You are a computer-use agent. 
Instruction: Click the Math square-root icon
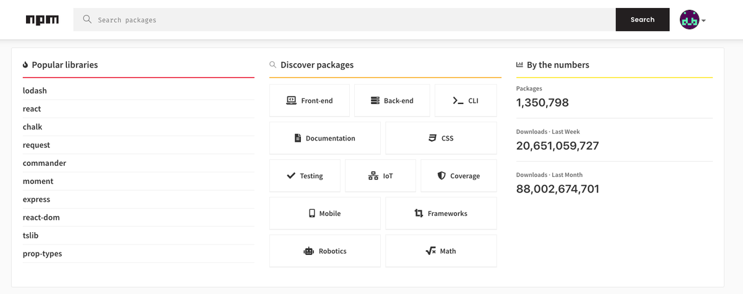click(430, 251)
